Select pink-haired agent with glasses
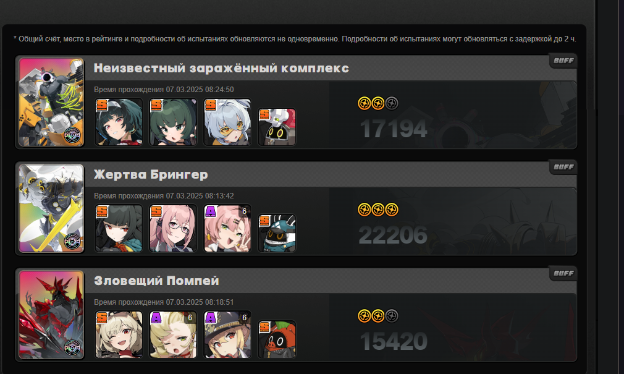 (173, 228)
